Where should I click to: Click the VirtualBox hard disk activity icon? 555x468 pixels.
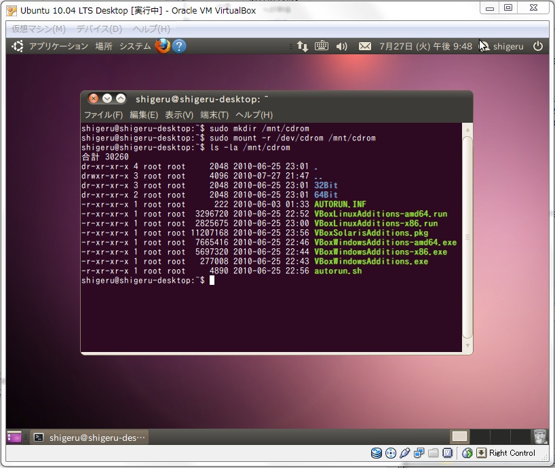377,453
